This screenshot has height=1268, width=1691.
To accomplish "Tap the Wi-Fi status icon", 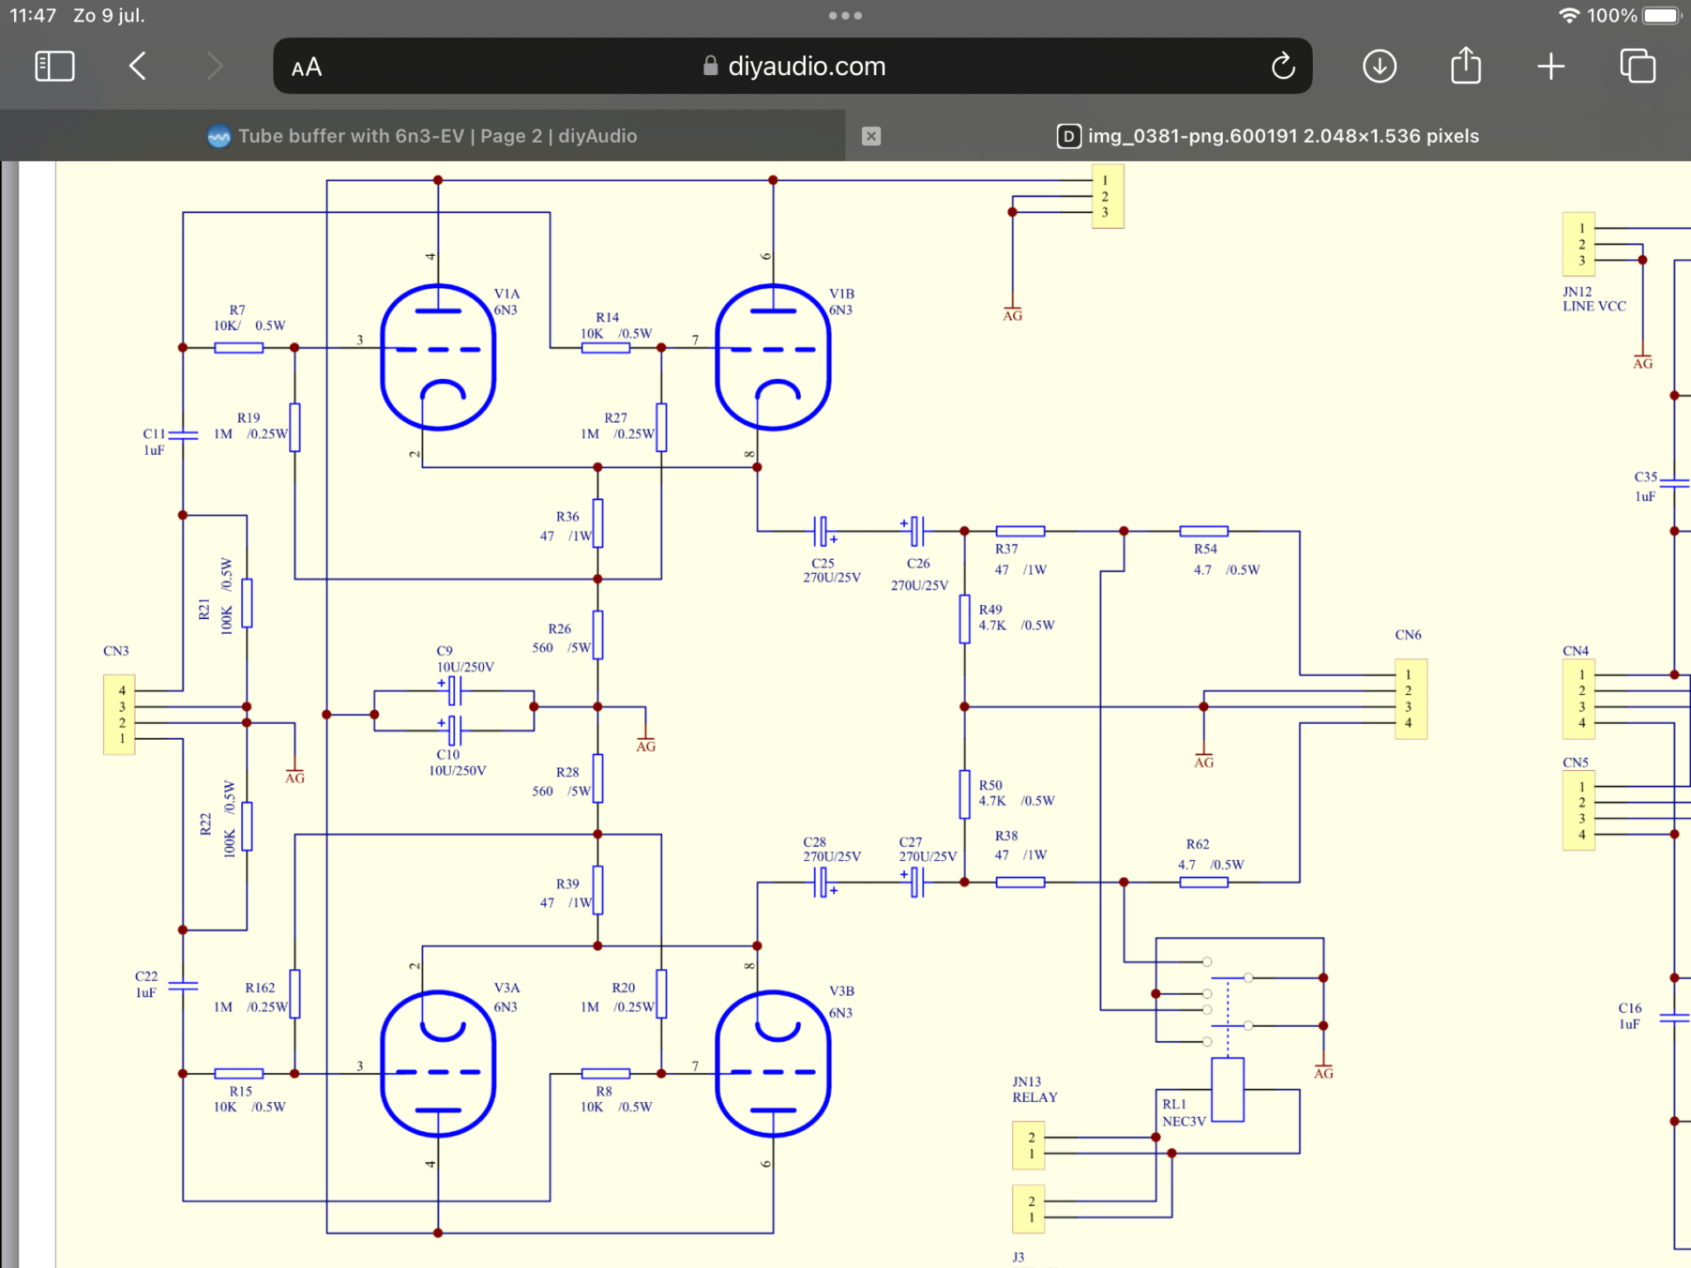I will click(1569, 16).
